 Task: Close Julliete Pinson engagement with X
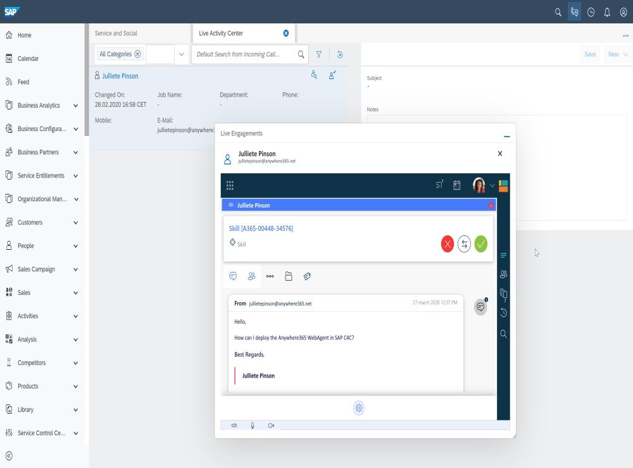[500, 153]
